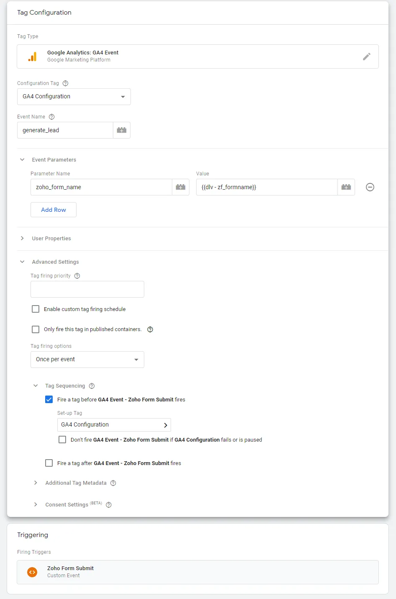Click the help icon next to Consent Settings
The image size is (396, 599).
(x=109, y=505)
